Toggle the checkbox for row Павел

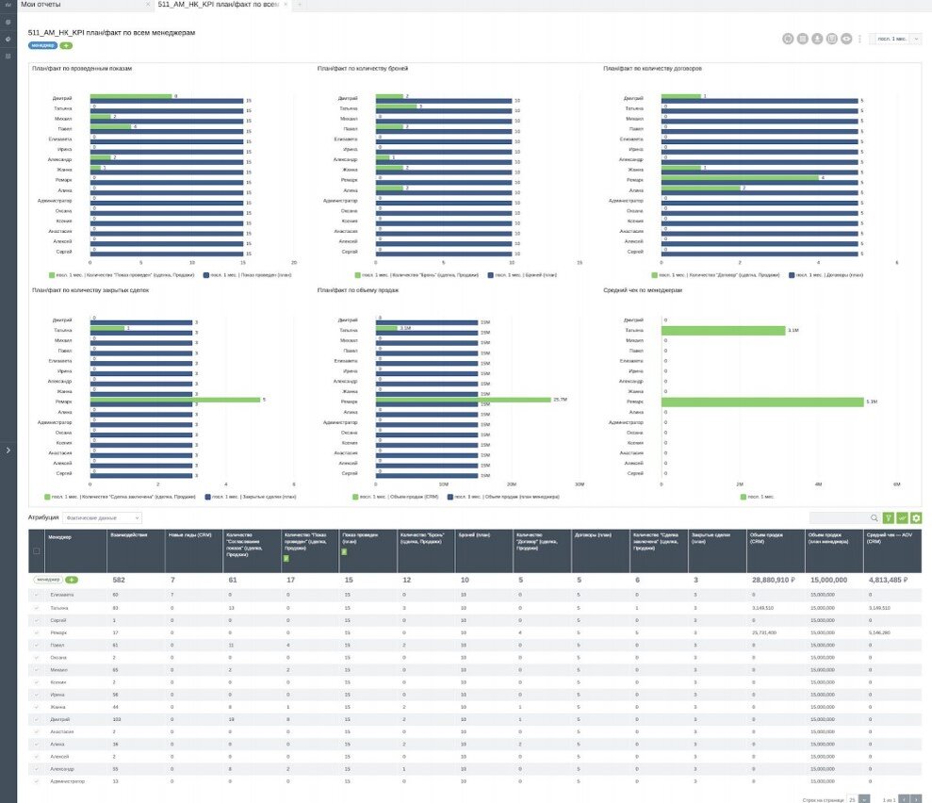[36, 645]
